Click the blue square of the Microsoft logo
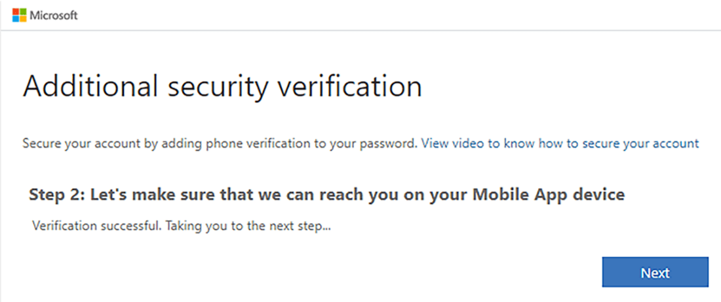 [16, 18]
